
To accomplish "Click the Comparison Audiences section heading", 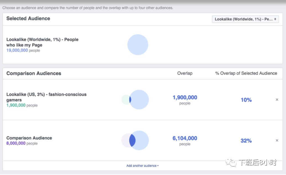I will click(x=34, y=73).
